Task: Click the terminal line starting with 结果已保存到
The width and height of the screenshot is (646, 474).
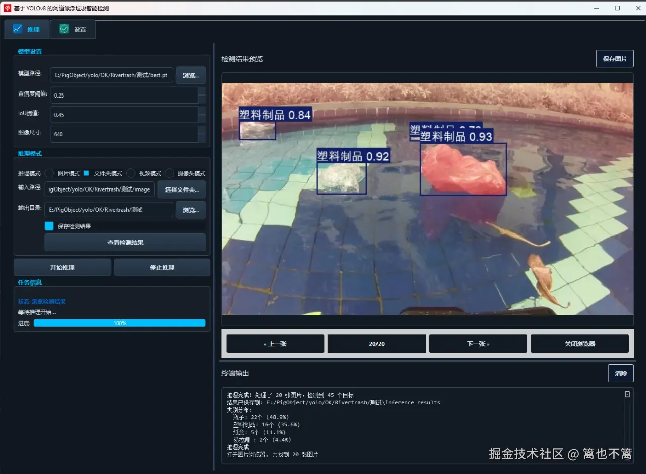Action: 333,403
